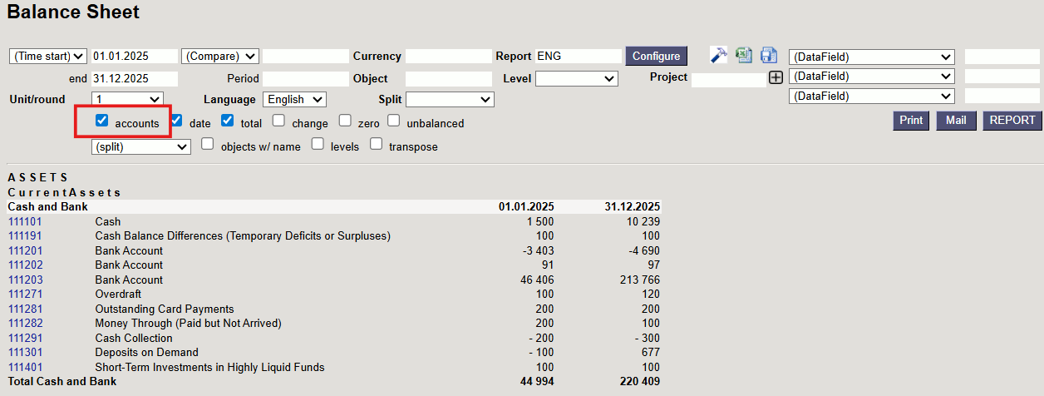1044x396 pixels.
Task: Expand the (split) dropdown
Action: (x=140, y=146)
